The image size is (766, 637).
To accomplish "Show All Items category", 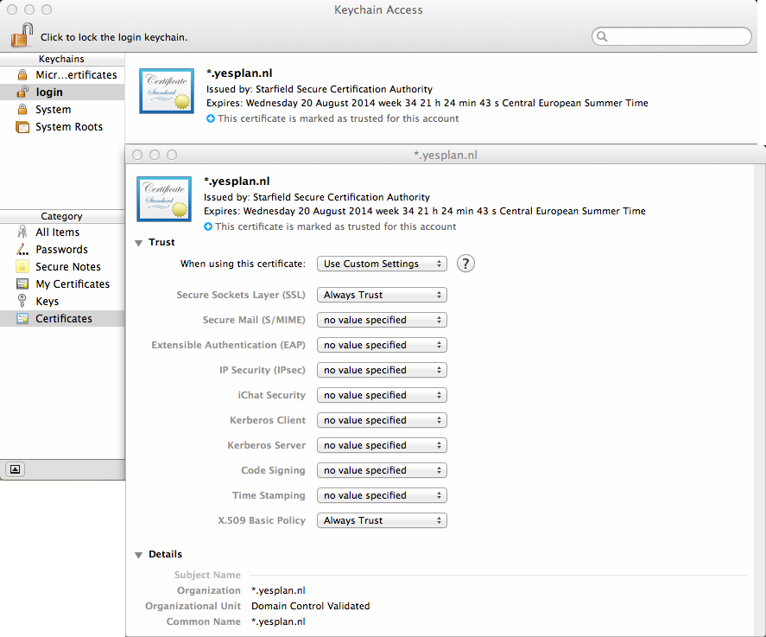I will 57,233.
